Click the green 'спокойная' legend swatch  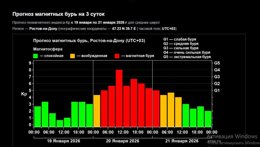36,56
